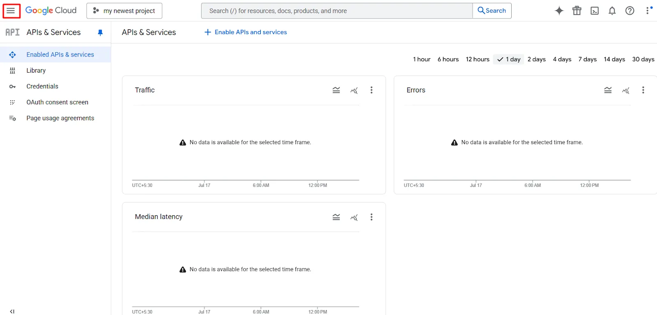This screenshot has width=657, height=315.
Task: Go to the Credentials page
Action: click(x=55, y=87)
